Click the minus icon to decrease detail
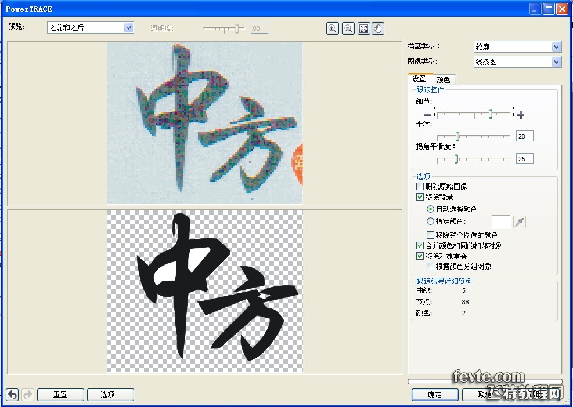The image size is (573, 407). (x=427, y=115)
